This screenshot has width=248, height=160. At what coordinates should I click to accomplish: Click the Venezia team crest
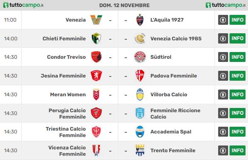click(96, 20)
